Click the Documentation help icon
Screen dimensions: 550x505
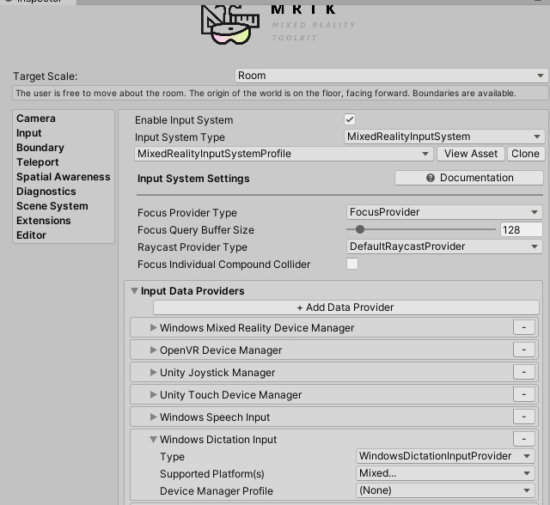pos(431,178)
